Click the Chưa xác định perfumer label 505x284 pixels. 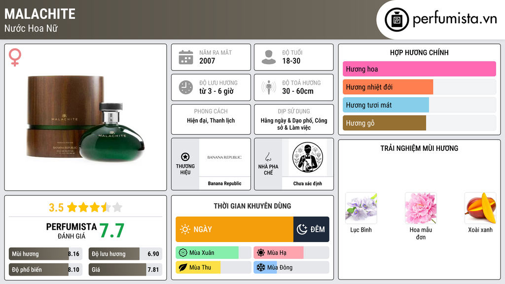point(308,183)
